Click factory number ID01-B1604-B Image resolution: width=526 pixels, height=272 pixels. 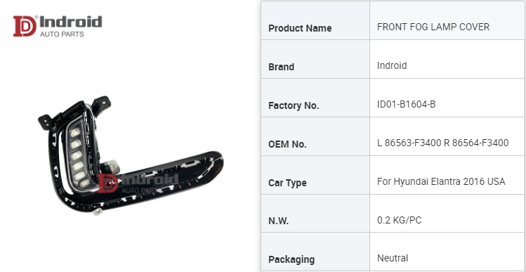[x=406, y=105]
